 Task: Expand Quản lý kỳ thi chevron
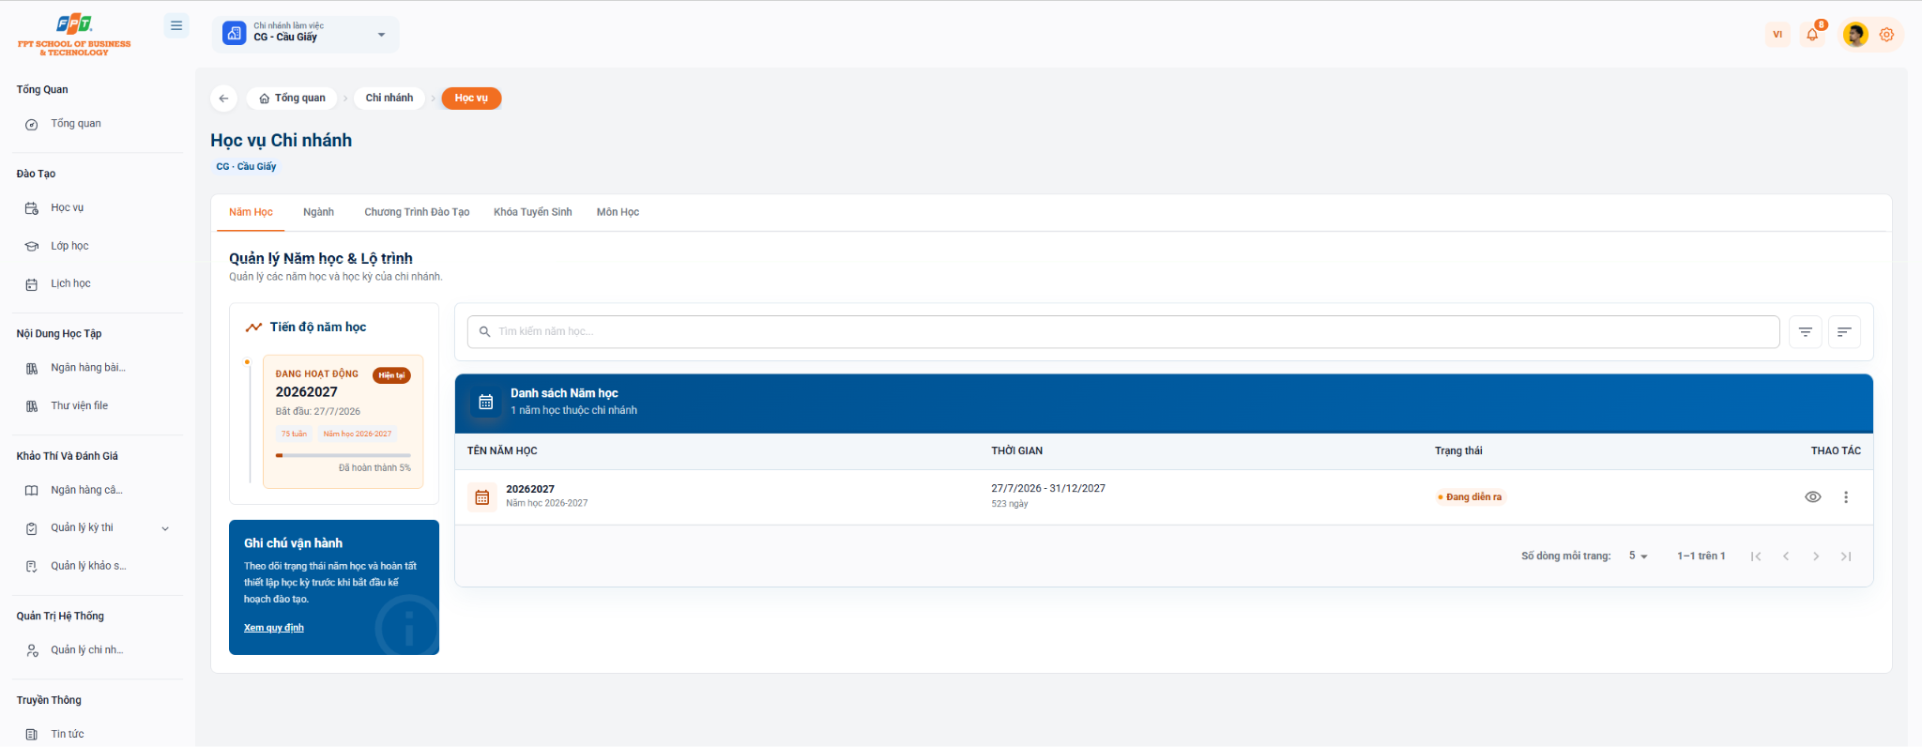[x=165, y=528]
